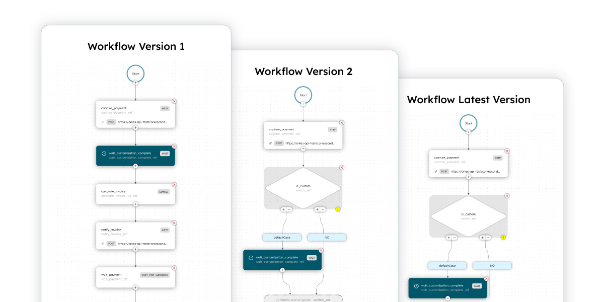Image resolution: width=604 pixels, height=302 pixels.
Task: Select the defaultCase branch label in Version 2
Action: pos(282,237)
